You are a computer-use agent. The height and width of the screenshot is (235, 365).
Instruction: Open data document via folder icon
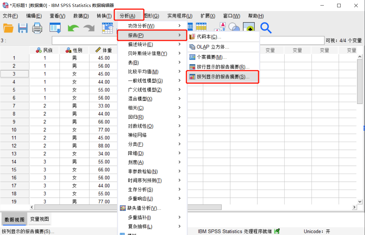[x=8, y=28]
